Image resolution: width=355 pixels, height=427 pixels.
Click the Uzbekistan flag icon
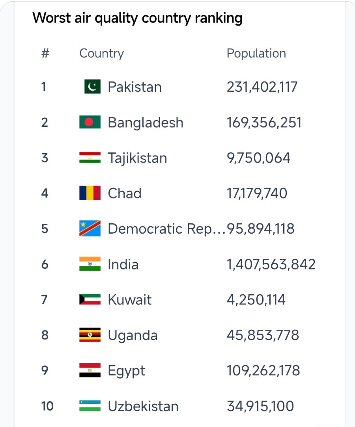click(x=90, y=405)
